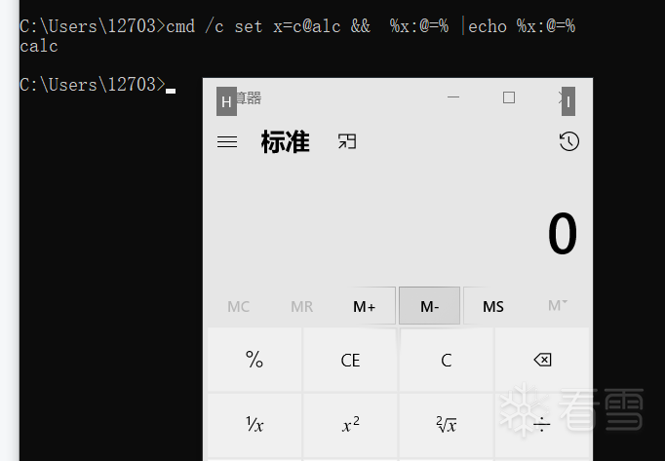This screenshot has width=665, height=461.
Task: Click the backspace delete key
Action: pos(542,360)
